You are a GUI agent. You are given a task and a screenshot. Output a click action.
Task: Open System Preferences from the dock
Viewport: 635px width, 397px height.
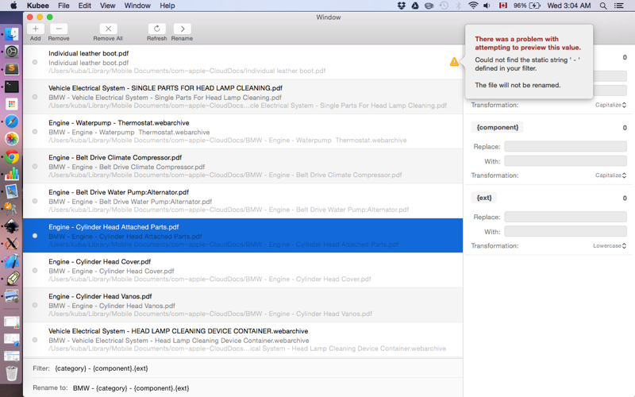tap(12, 52)
